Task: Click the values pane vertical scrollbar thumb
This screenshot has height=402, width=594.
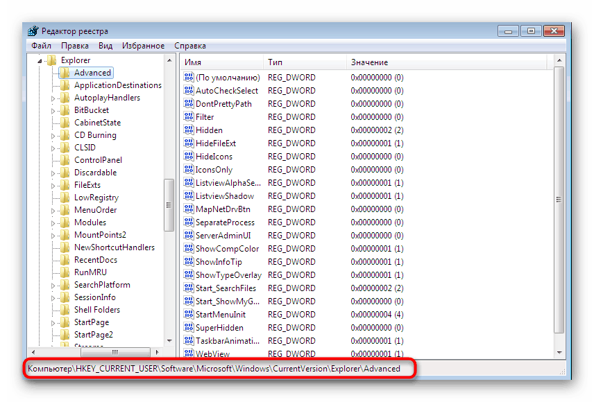Action: tap(559, 200)
